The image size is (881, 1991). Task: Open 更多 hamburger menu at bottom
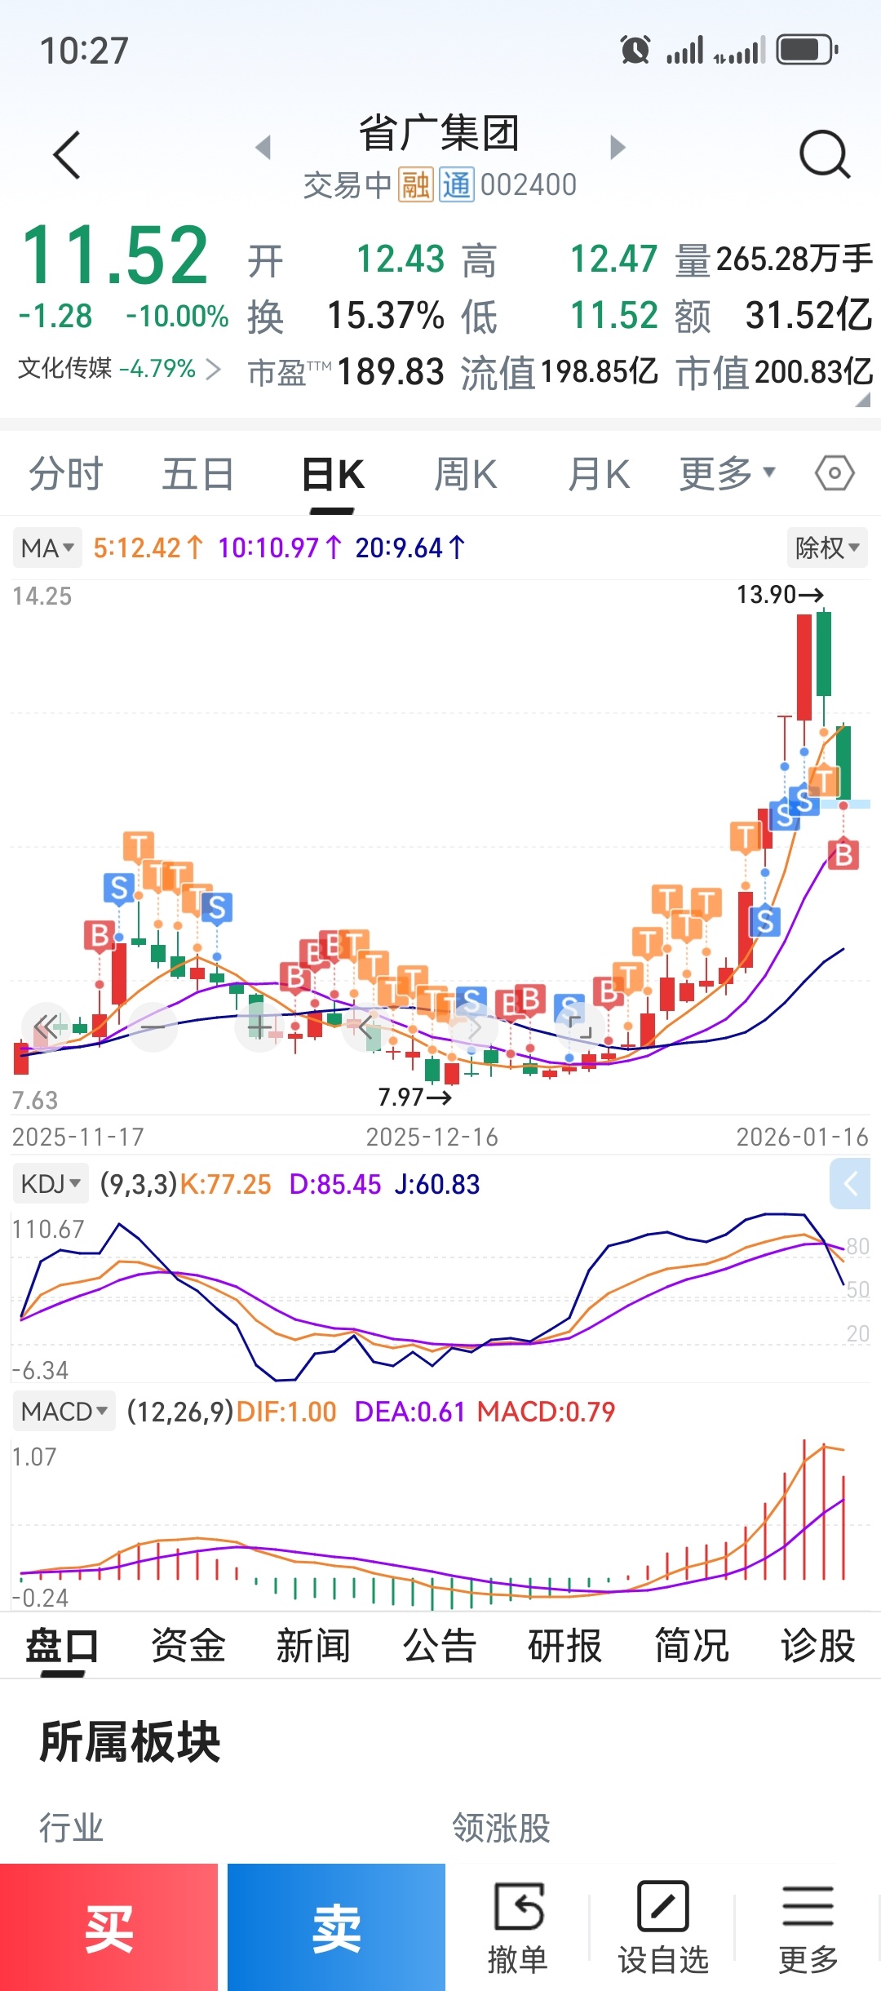(x=808, y=1927)
